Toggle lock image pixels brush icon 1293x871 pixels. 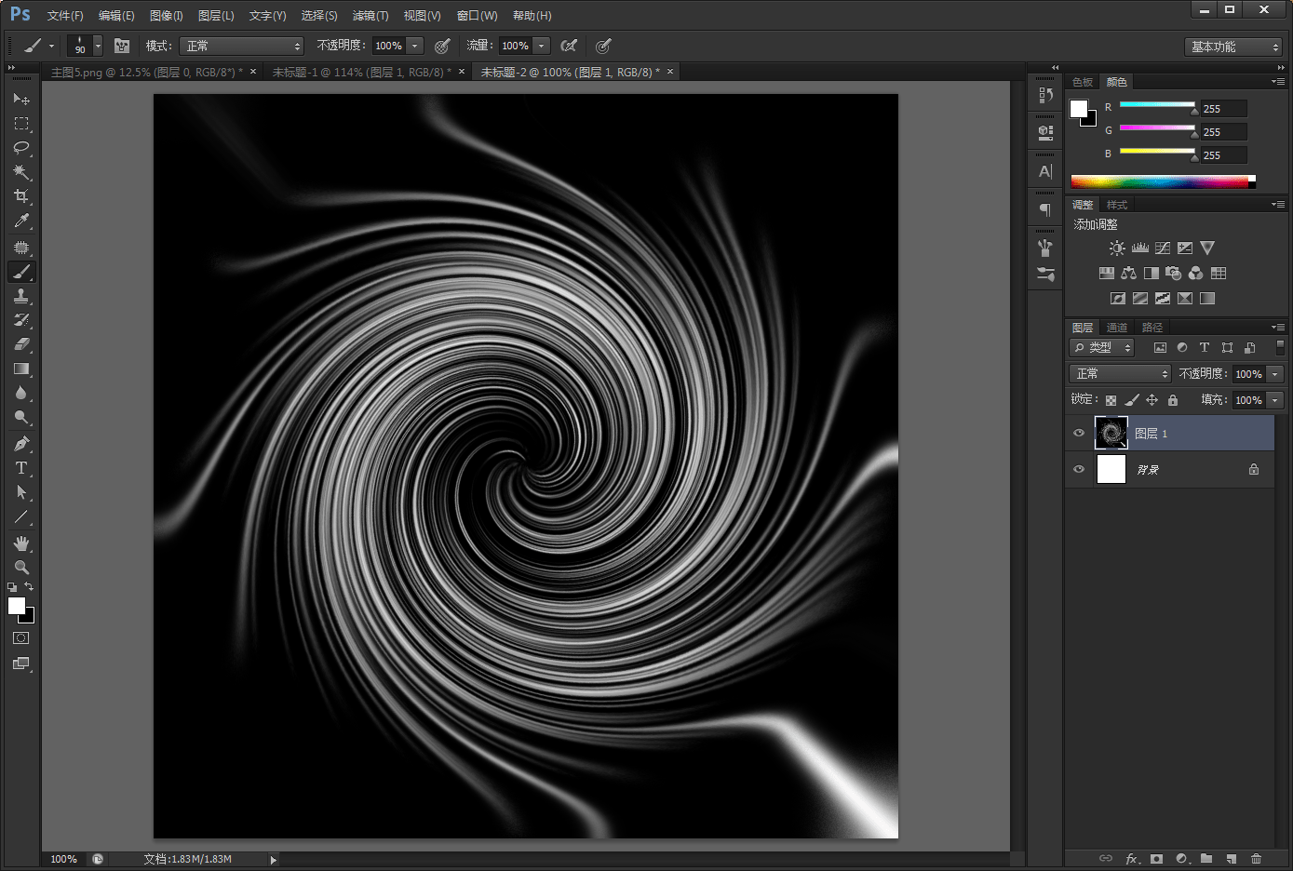(1131, 400)
